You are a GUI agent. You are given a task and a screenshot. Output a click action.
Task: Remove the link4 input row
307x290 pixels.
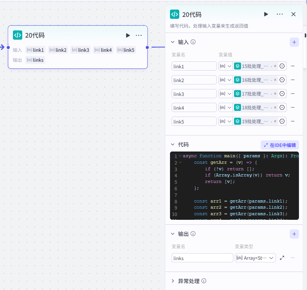pyautogui.click(x=293, y=107)
